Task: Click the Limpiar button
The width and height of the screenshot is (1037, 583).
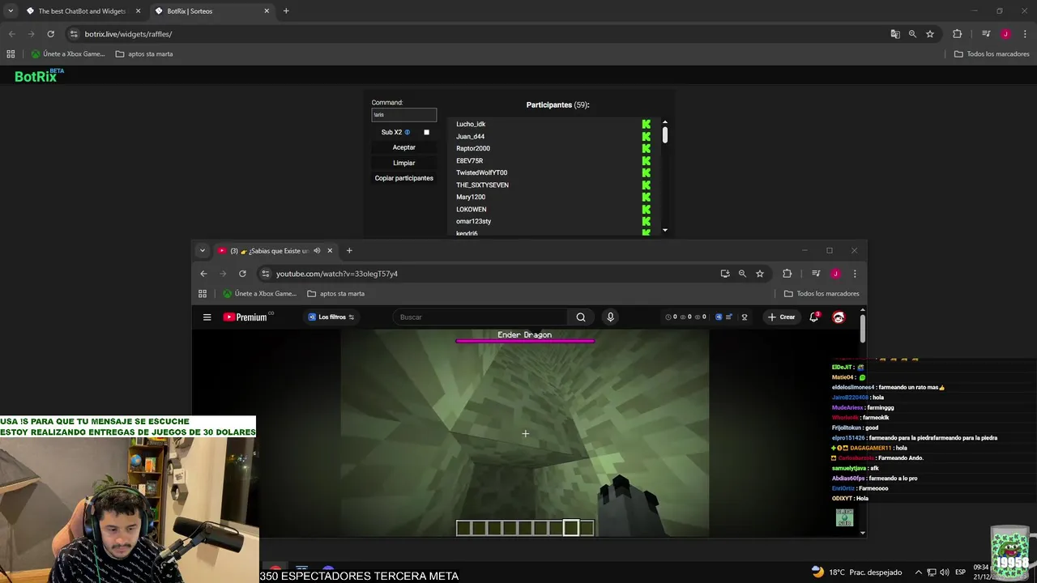Action: coord(404,163)
